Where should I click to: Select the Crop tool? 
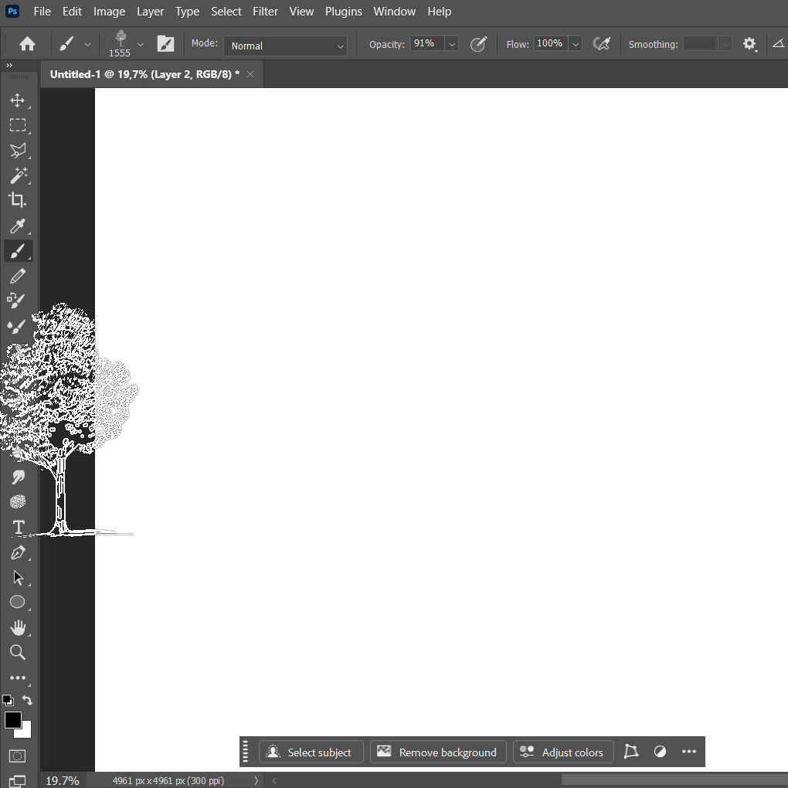tap(17, 200)
